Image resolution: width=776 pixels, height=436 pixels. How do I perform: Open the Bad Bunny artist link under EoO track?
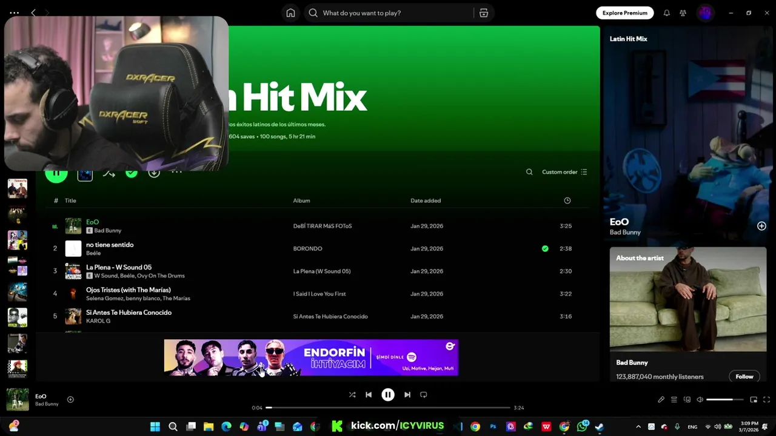pos(108,231)
